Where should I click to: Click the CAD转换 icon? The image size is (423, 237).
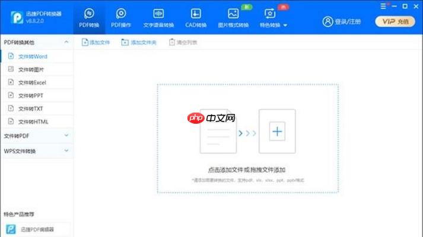point(196,14)
